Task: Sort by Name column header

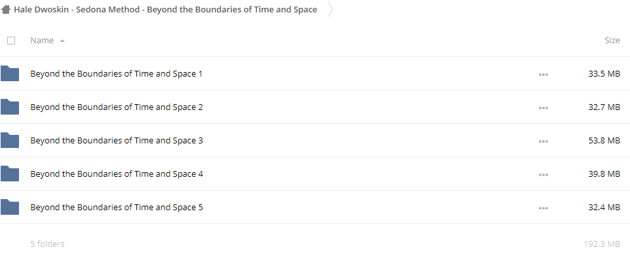Action: click(x=42, y=40)
